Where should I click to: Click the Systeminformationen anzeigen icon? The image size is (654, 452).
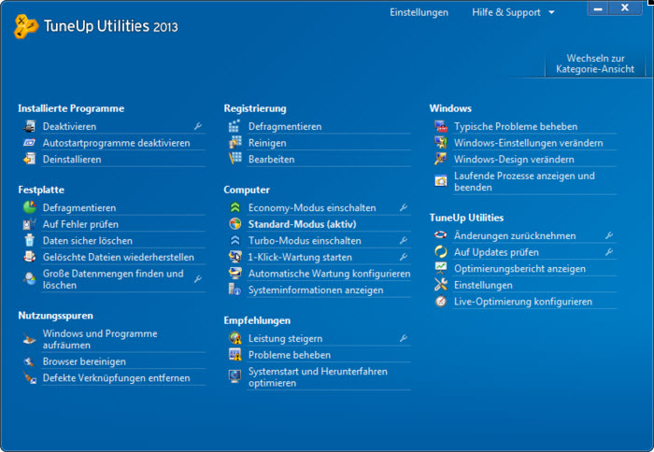point(235,290)
